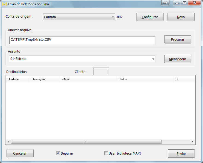Create a new account with Nova
The width and height of the screenshot is (203, 163).
click(x=181, y=17)
